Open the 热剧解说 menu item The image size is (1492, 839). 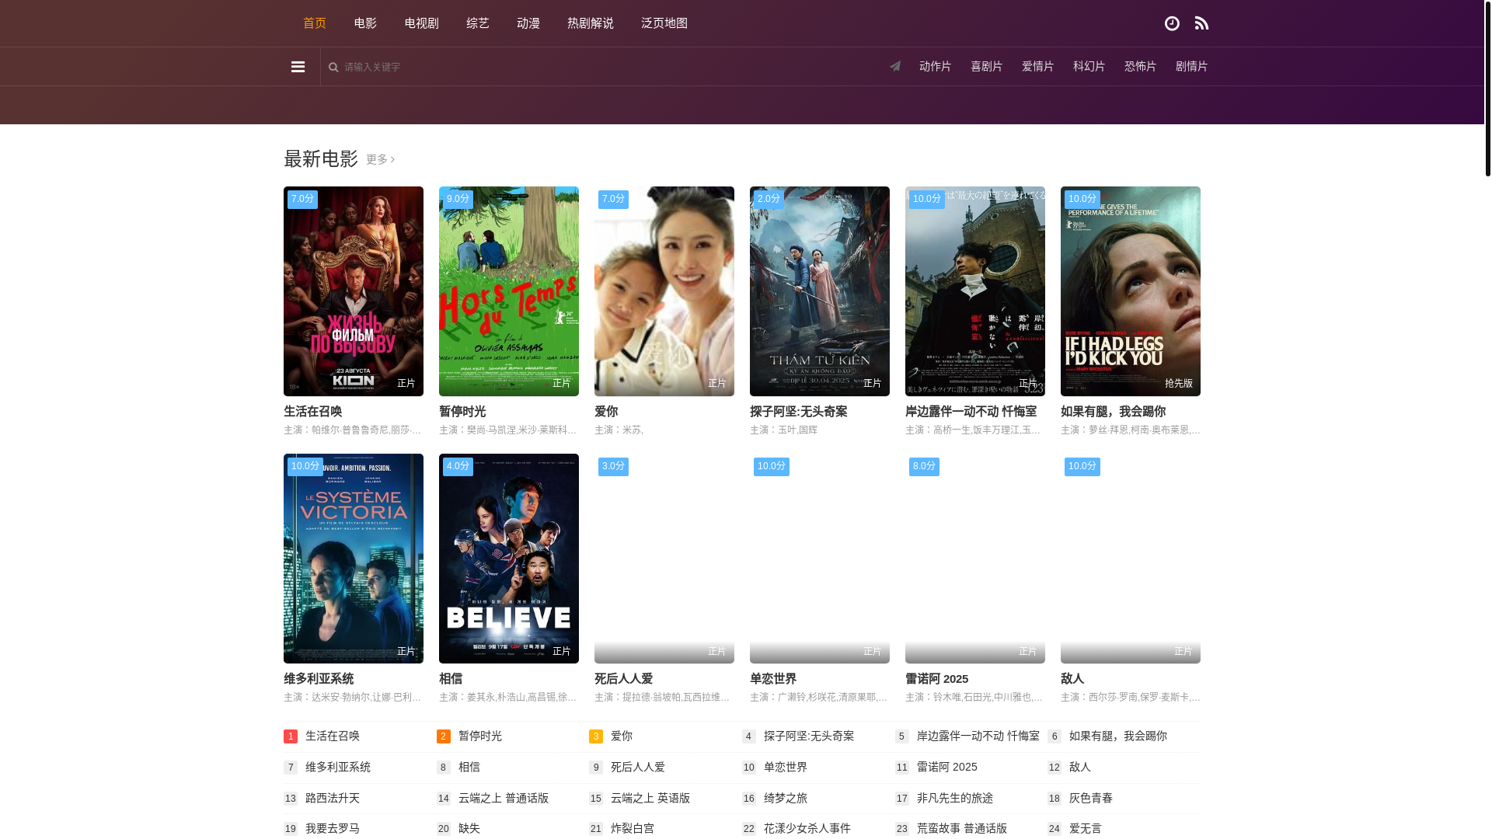pos(591,23)
